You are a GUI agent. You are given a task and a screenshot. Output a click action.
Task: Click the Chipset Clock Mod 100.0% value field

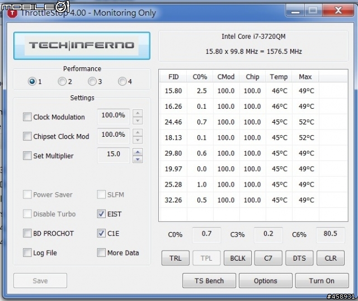coord(114,136)
